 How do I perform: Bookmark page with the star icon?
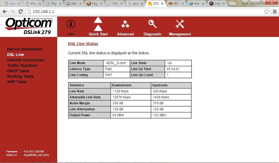tap(266, 12)
